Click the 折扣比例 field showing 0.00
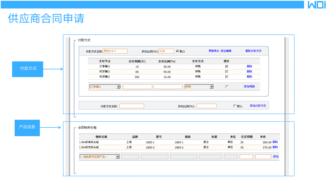 (x=166, y=51)
